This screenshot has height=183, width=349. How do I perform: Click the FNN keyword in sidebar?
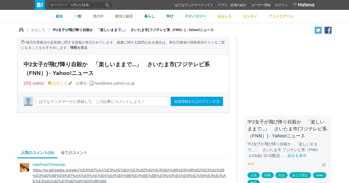(x=313, y=150)
